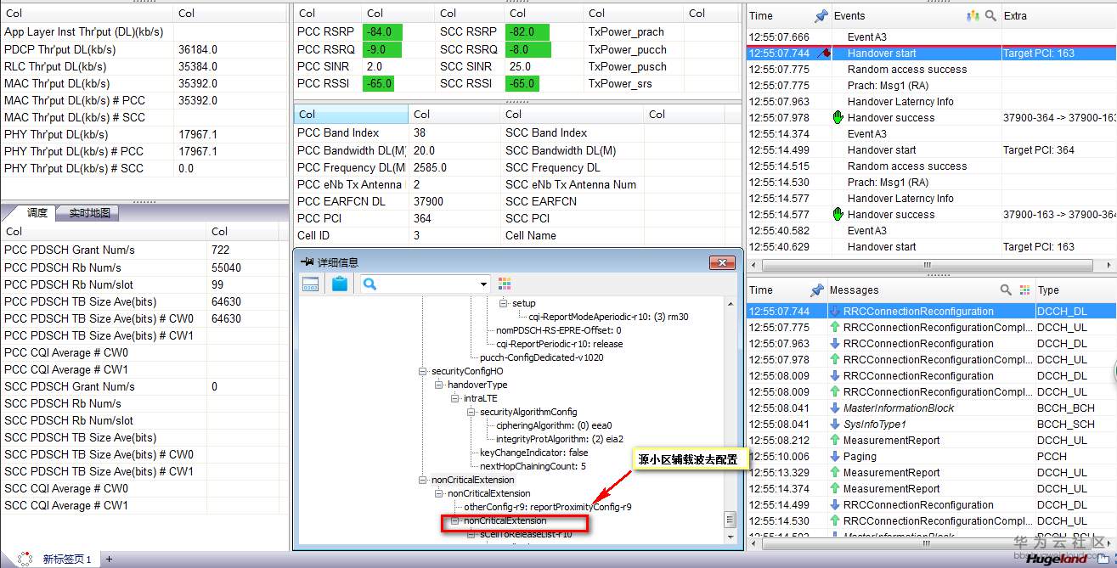
Task: Select integrityProtAlgorithm: (2) eia2 row
Action: 559,439
